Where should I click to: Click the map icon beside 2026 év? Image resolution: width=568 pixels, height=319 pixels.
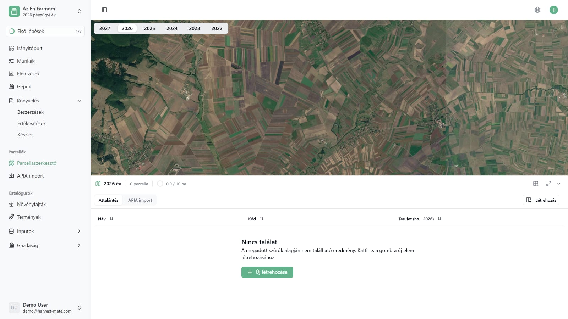[x=98, y=184]
